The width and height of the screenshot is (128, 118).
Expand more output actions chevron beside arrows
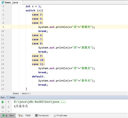pyautogui.click(x=8, y=112)
